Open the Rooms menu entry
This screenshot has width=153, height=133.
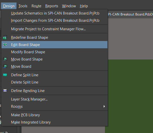pyautogui.click(x=55, y=106)
